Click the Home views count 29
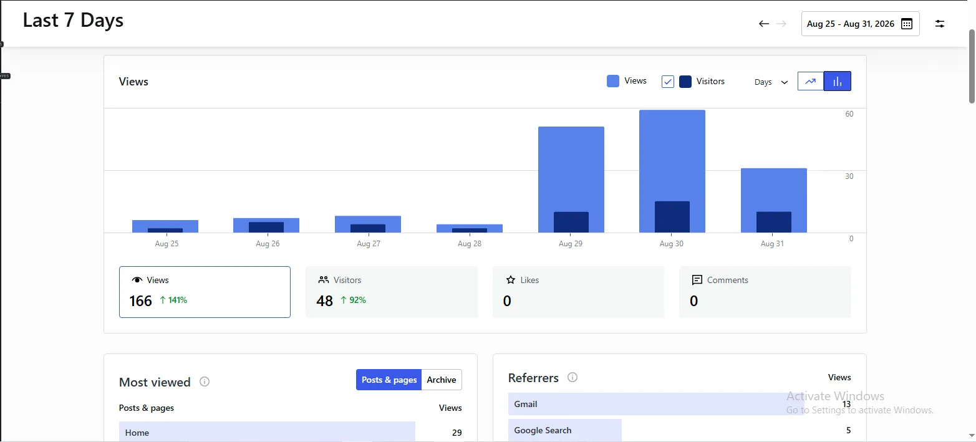The height and width of the screenshot is (442, 976). 457,433
